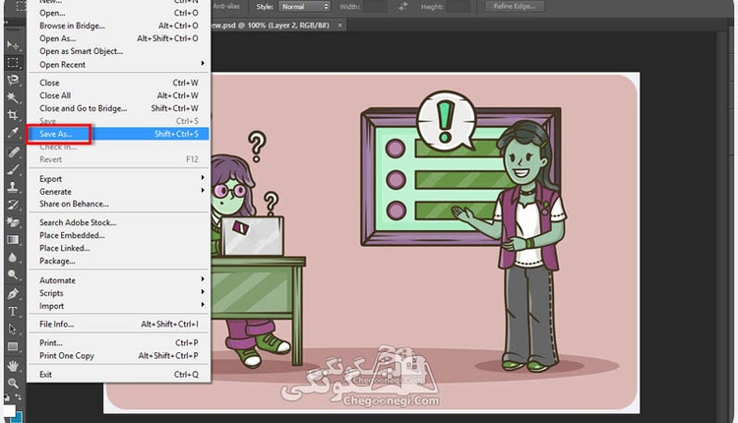This screenshot has width=738, height=423.
Task: Click the swap width and height icon
Action: pos(402,7)
